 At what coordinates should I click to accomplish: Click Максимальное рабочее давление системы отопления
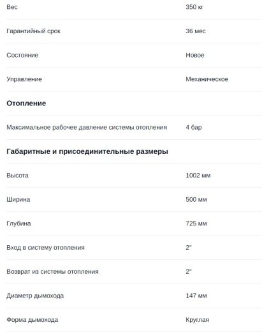coord(87,127)
